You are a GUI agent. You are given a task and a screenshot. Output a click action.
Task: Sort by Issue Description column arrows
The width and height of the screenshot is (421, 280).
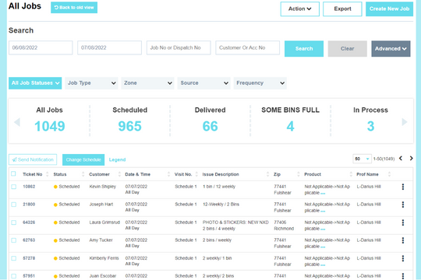coord(267,174)
